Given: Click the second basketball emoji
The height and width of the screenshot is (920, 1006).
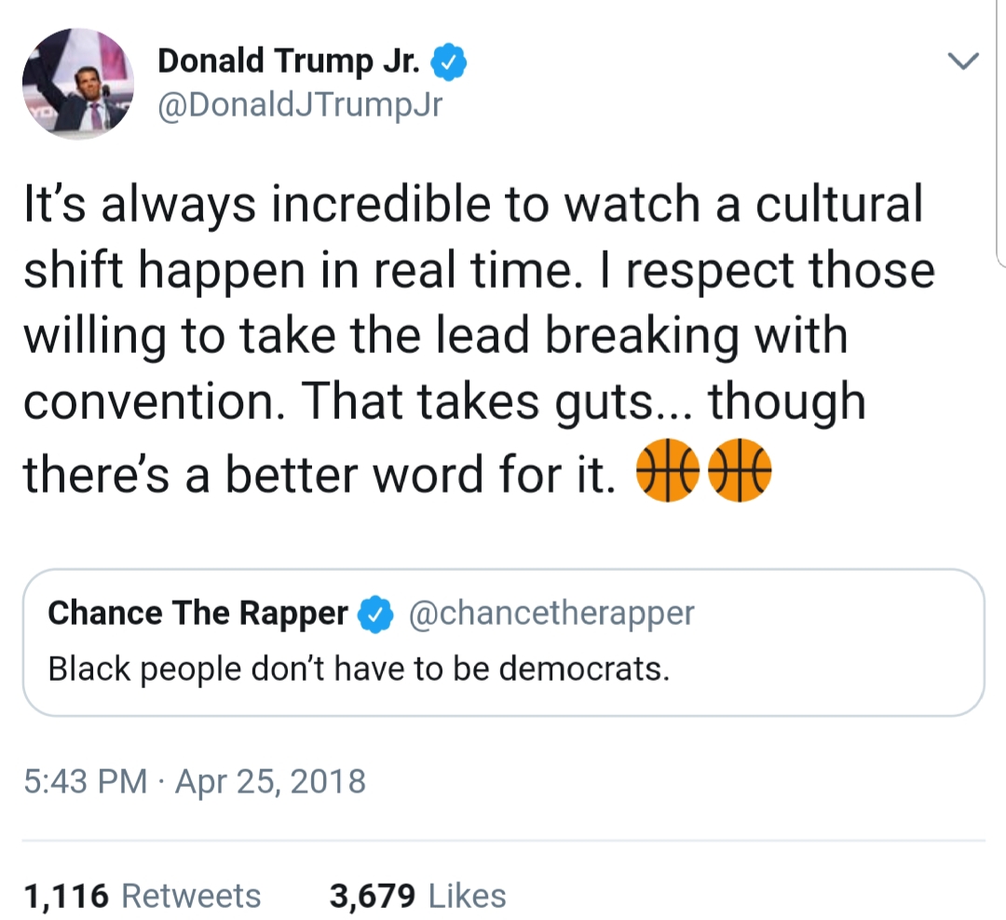Looking at the screenshot, I should pyautogui.click(x=739, y=470).
